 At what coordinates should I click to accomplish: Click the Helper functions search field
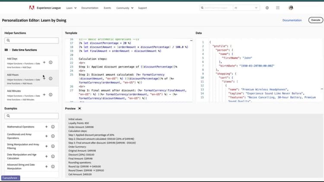[32, 40]
